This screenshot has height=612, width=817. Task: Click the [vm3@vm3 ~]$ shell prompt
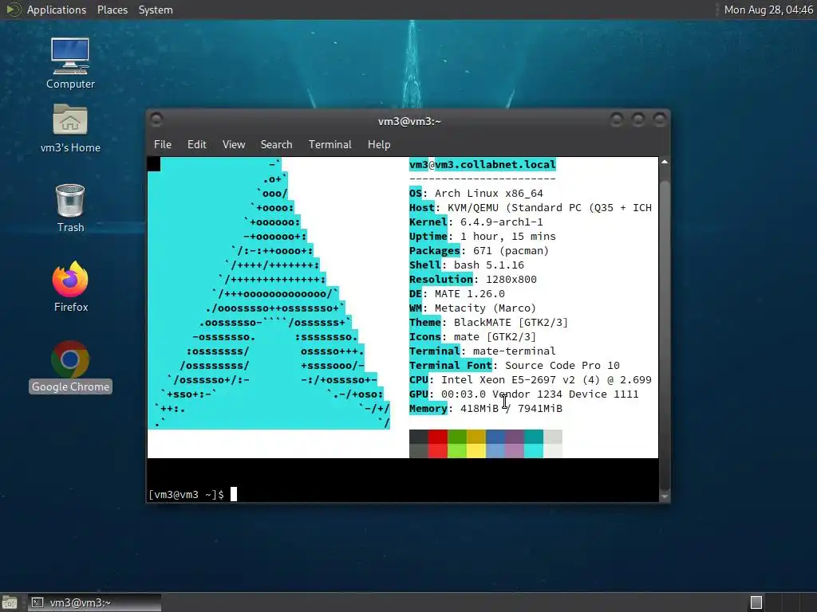186,494
